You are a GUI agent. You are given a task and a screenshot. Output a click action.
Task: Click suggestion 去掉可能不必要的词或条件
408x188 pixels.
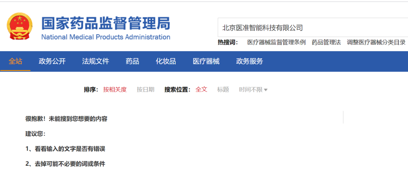point(70,164)
